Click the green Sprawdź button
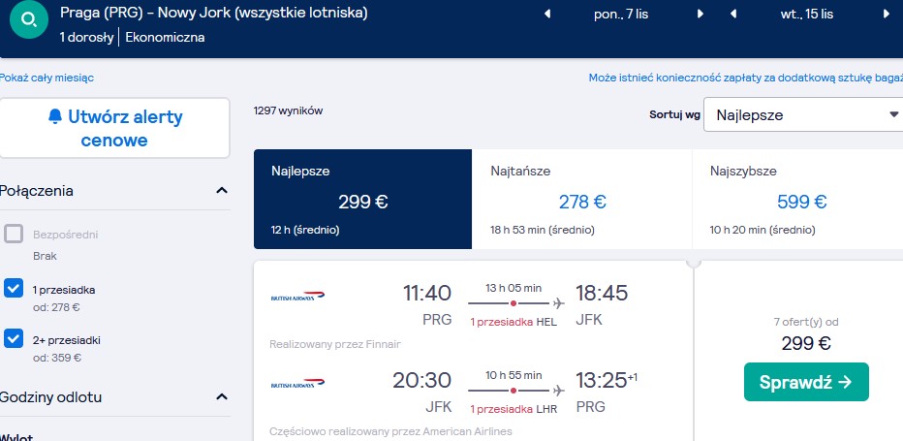The image size is (903, 441). coord(806,382)
